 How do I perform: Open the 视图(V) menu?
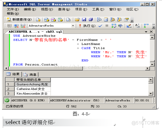[x=47, y=10]
